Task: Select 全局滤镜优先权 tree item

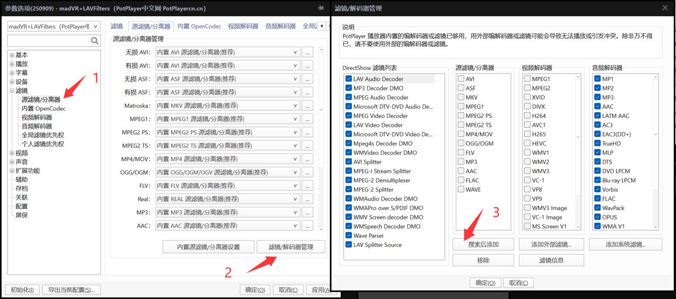Action: click(x=43, y=135)
